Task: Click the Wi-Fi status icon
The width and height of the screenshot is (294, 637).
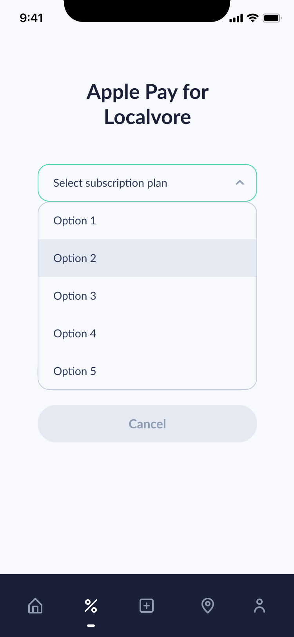Action: 253,18
